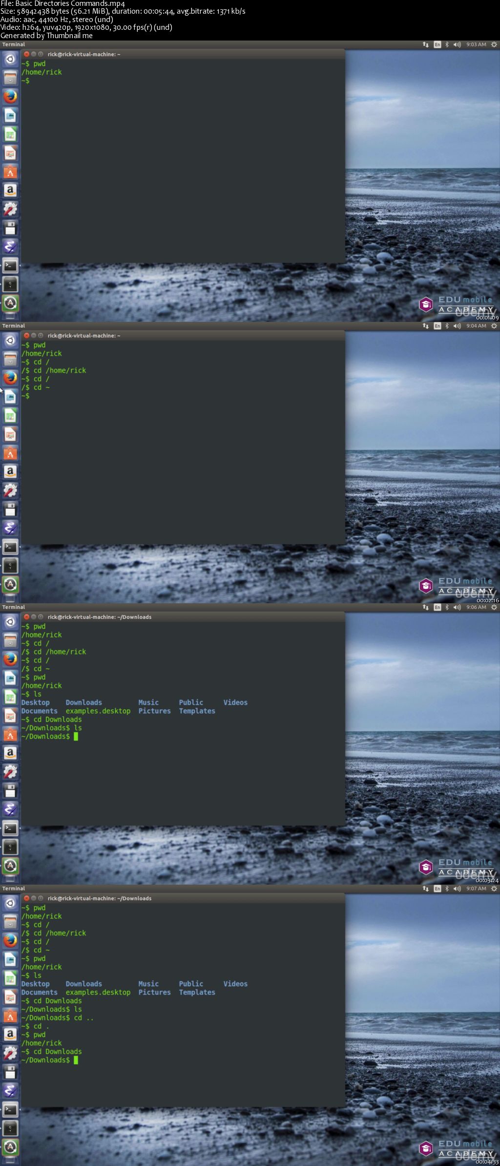Open network indicator beside the 9:03 AM clock
The height and width of the screenshot is (1166, 500).
426,44
